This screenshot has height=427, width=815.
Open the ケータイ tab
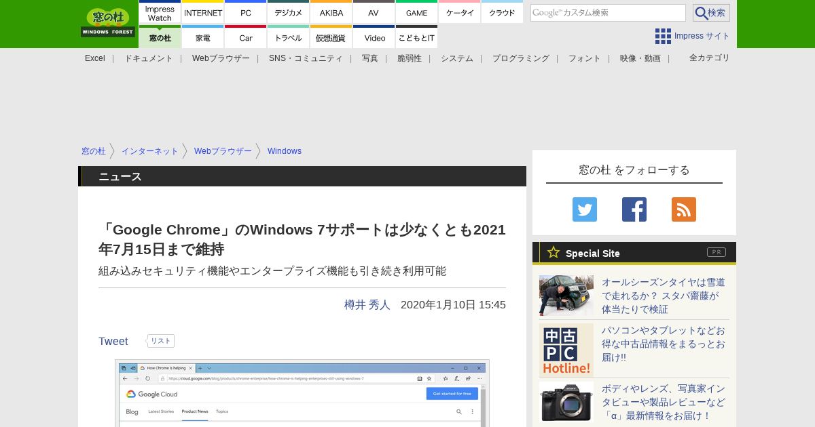(460, 13)
